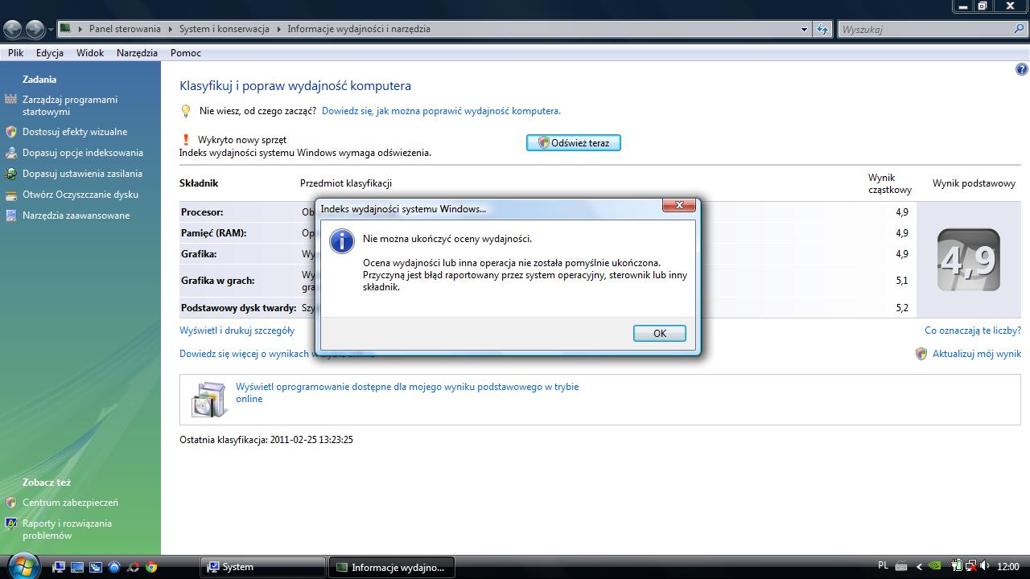Show hidden tray icons with the arrow

(x=919, y=566)
